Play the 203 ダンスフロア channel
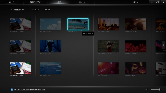The width and height of the screenshot is (166, 93). click(108, 68)
